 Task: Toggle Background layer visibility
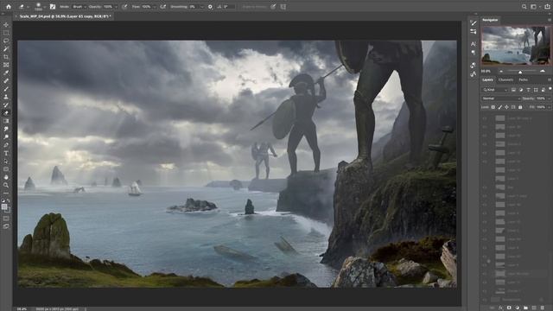coord(485,300)
